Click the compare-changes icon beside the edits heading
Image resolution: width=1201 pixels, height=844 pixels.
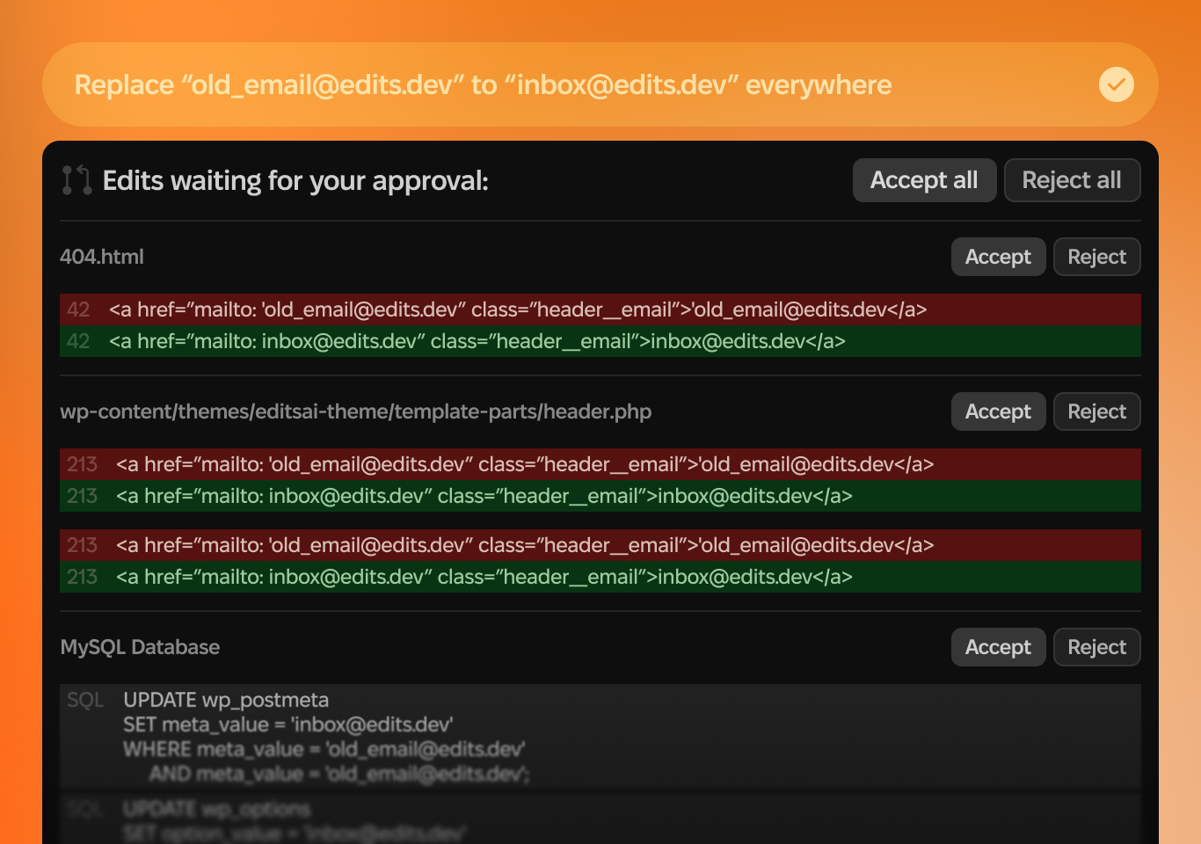(76, 180)
